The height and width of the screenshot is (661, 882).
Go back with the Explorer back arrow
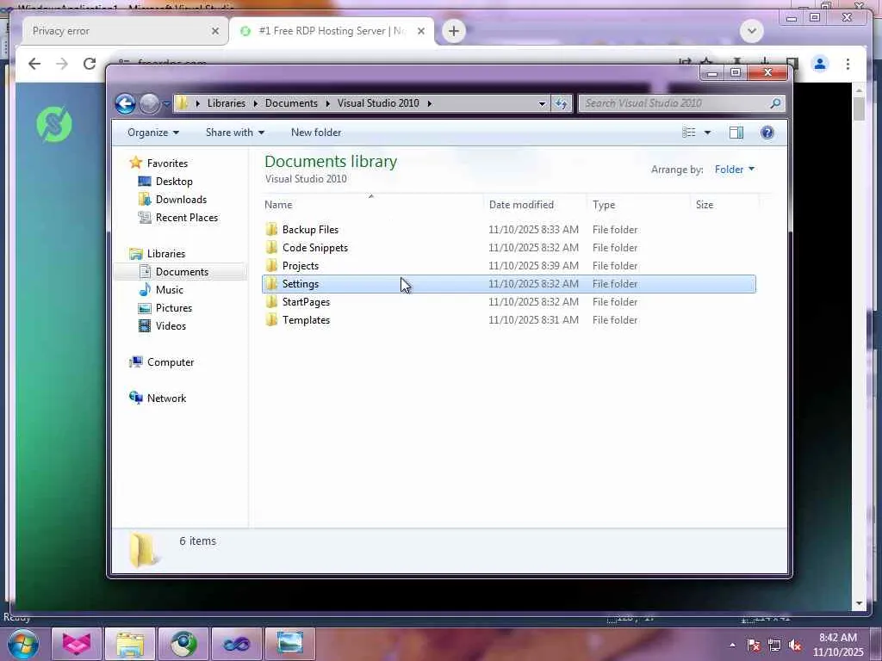125,103
